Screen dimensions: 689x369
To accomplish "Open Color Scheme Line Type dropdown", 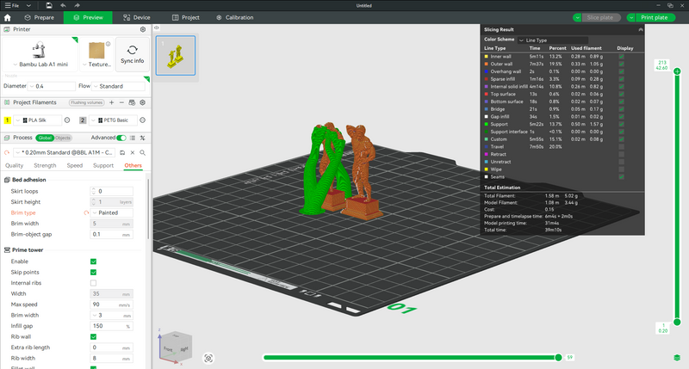I will point(552,40).
